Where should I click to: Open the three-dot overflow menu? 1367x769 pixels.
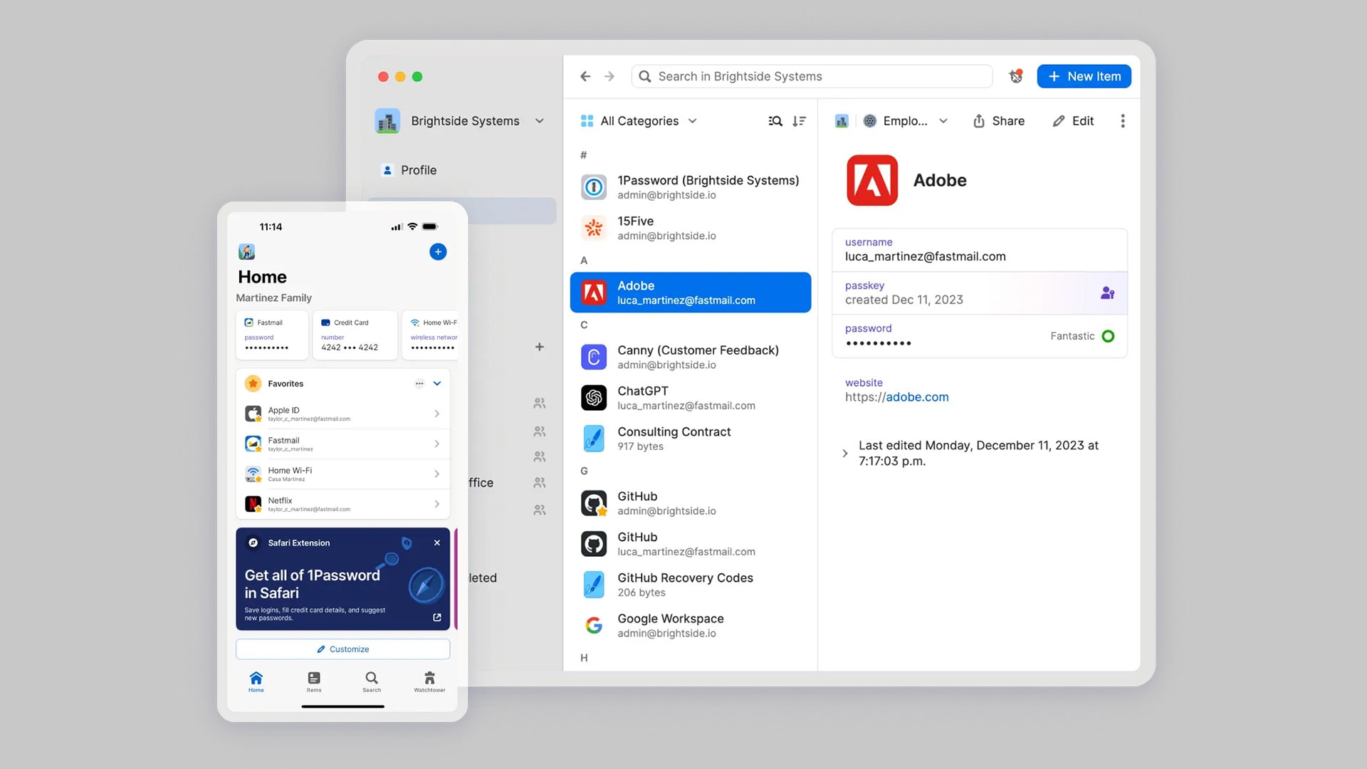click(x=1123, y=121)
